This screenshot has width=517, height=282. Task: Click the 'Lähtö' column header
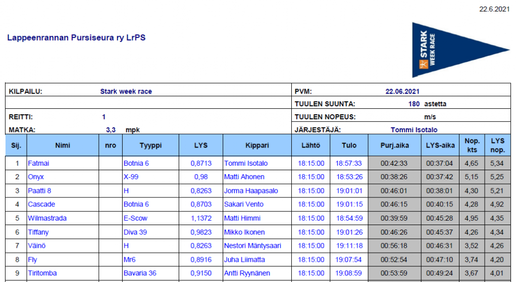pyautogui.click(x=311, y=145)
